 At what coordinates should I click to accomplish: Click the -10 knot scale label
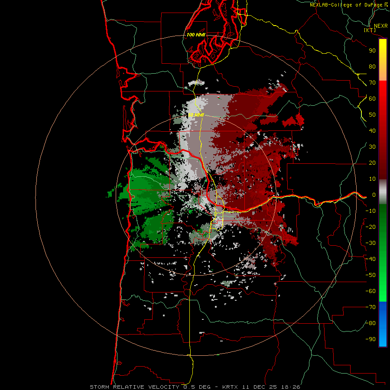[x=370, y=211]
